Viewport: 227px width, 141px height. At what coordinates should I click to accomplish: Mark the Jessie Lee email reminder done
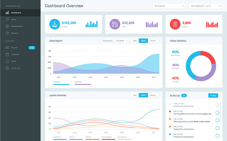pos(217,113)
